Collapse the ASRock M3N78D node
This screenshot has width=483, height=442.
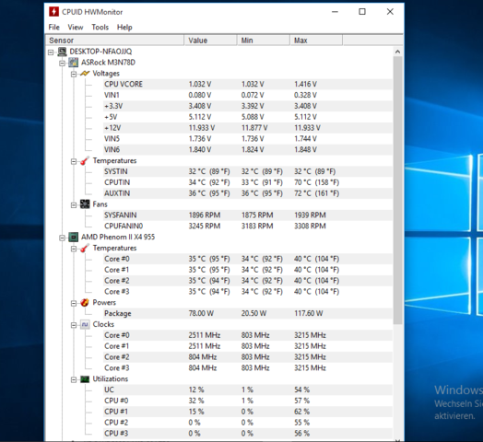point(63,64)
